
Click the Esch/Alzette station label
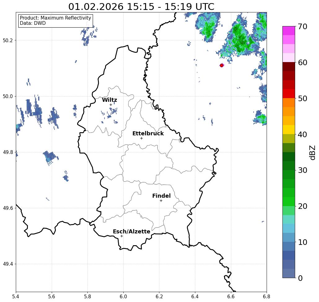click(131, 231)
